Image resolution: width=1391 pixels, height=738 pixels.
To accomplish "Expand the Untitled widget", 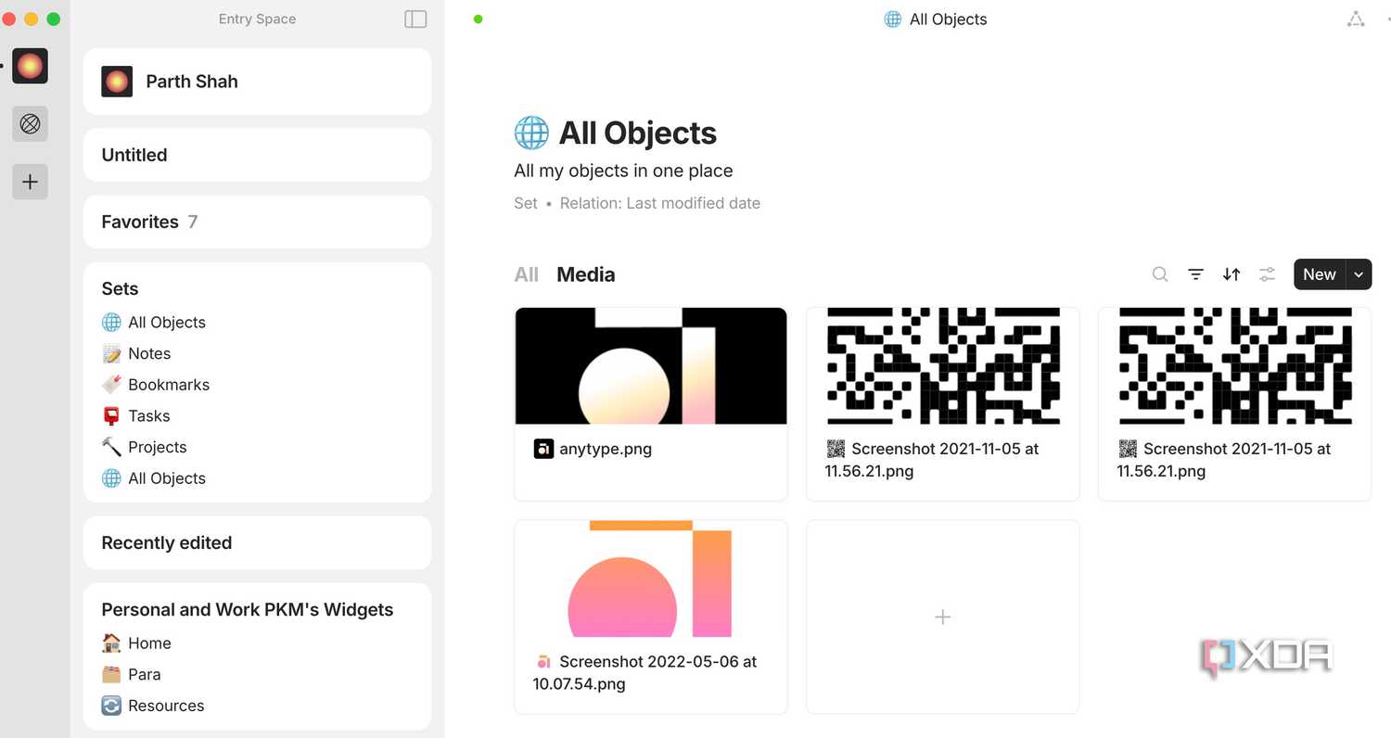I will (x=257, y=155).
